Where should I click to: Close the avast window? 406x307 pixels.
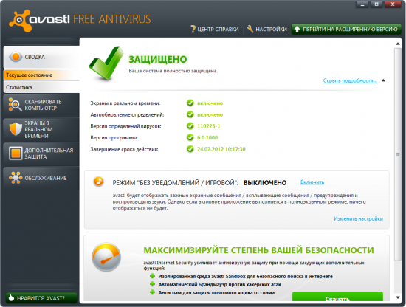pos(393,4)
